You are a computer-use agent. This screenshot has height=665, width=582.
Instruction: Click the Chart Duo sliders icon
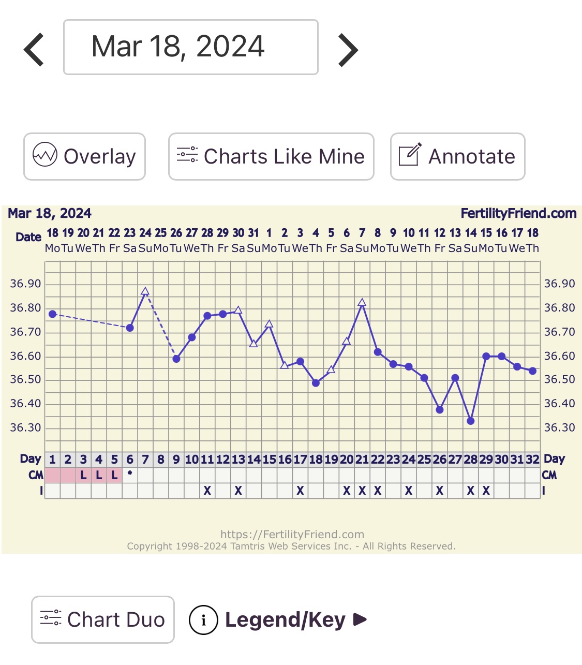(x=51, y=618)
